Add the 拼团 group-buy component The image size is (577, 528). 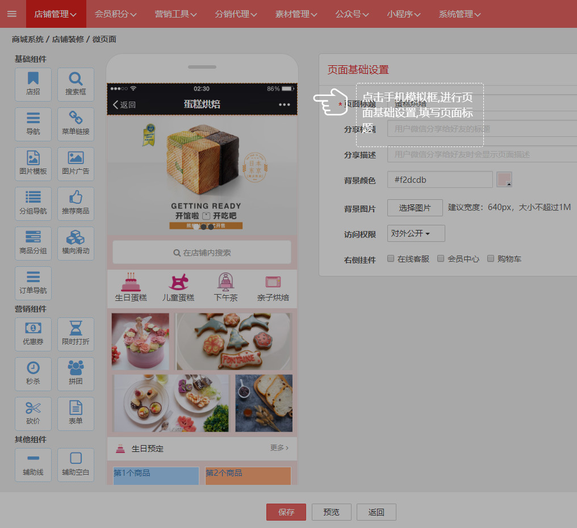[76, 374]
